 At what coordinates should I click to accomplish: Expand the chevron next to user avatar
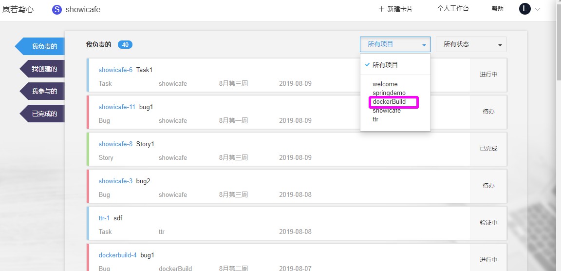[x=538, y=10]
